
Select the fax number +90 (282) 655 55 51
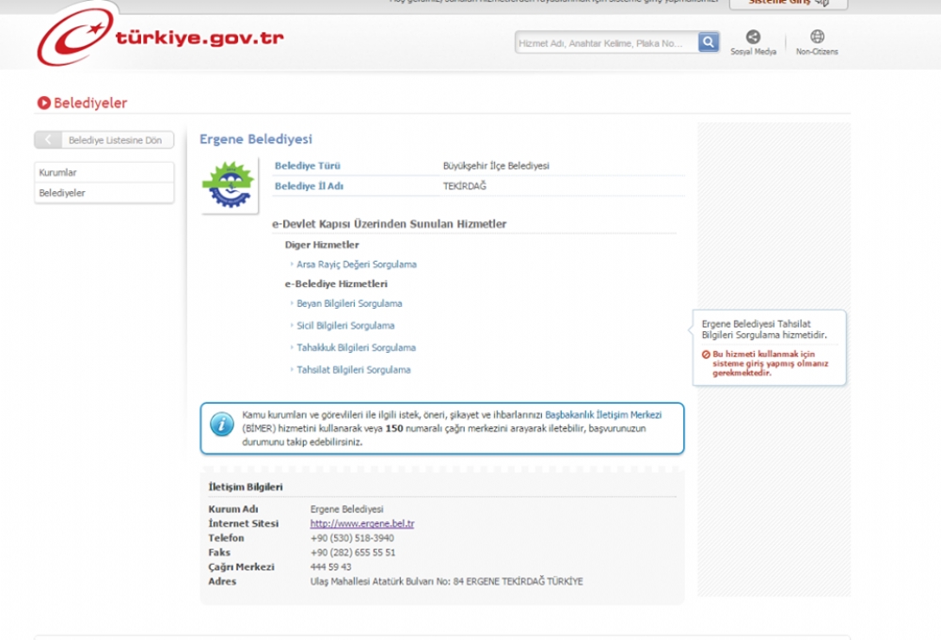pyautogui.click(x=353, y=552)
